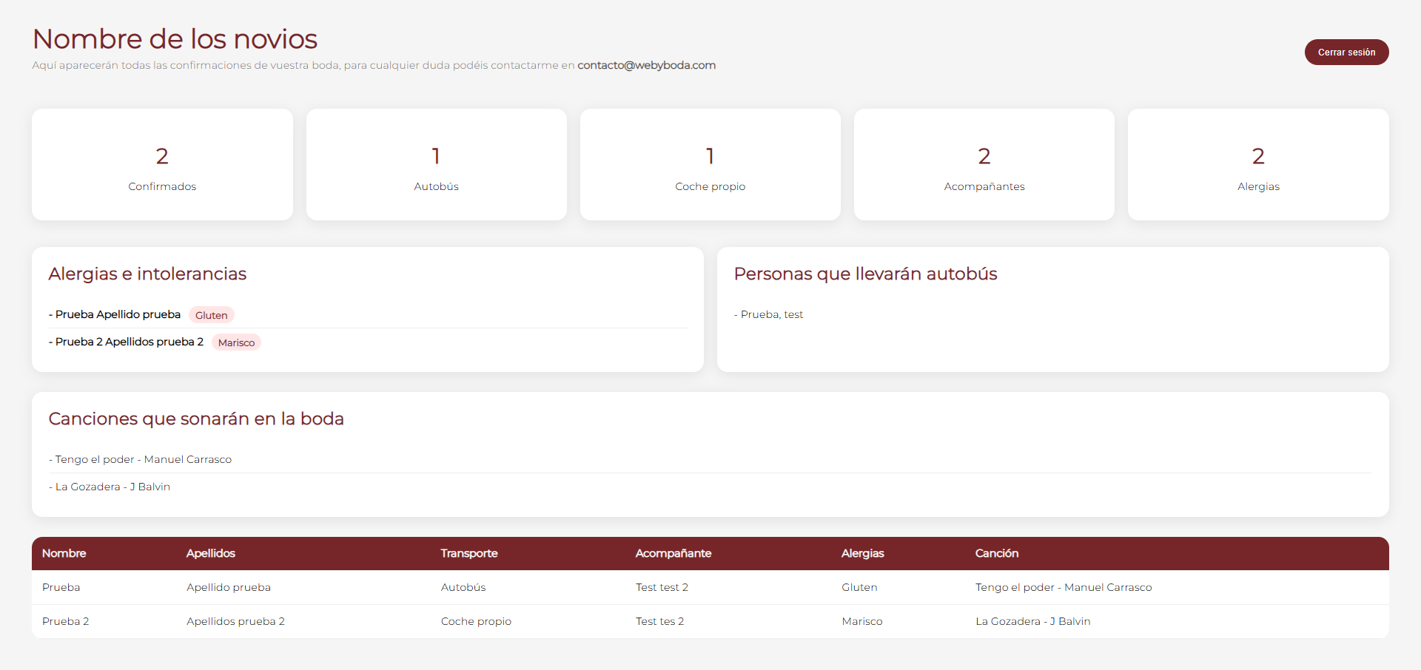Click the Cerrar sesión button
This screenshot has width=1421, height=670.
[x=1346, y=53]
